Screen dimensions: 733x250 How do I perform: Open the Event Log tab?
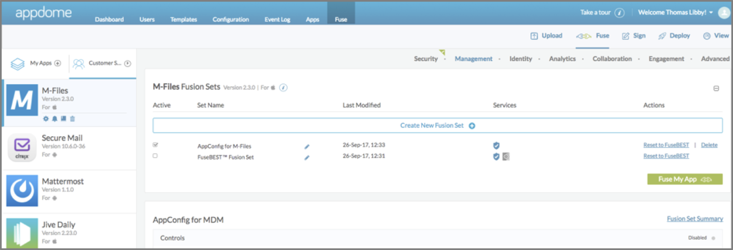(277, 19)
